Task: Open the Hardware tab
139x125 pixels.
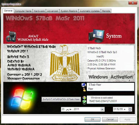Action: pos(39,11)
